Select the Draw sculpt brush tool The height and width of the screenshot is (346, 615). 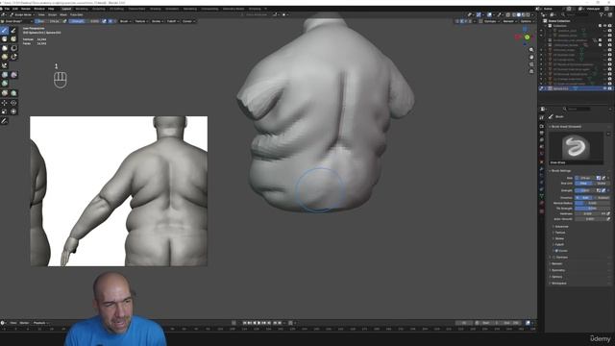pyautogui.click(x=4, y=30)
